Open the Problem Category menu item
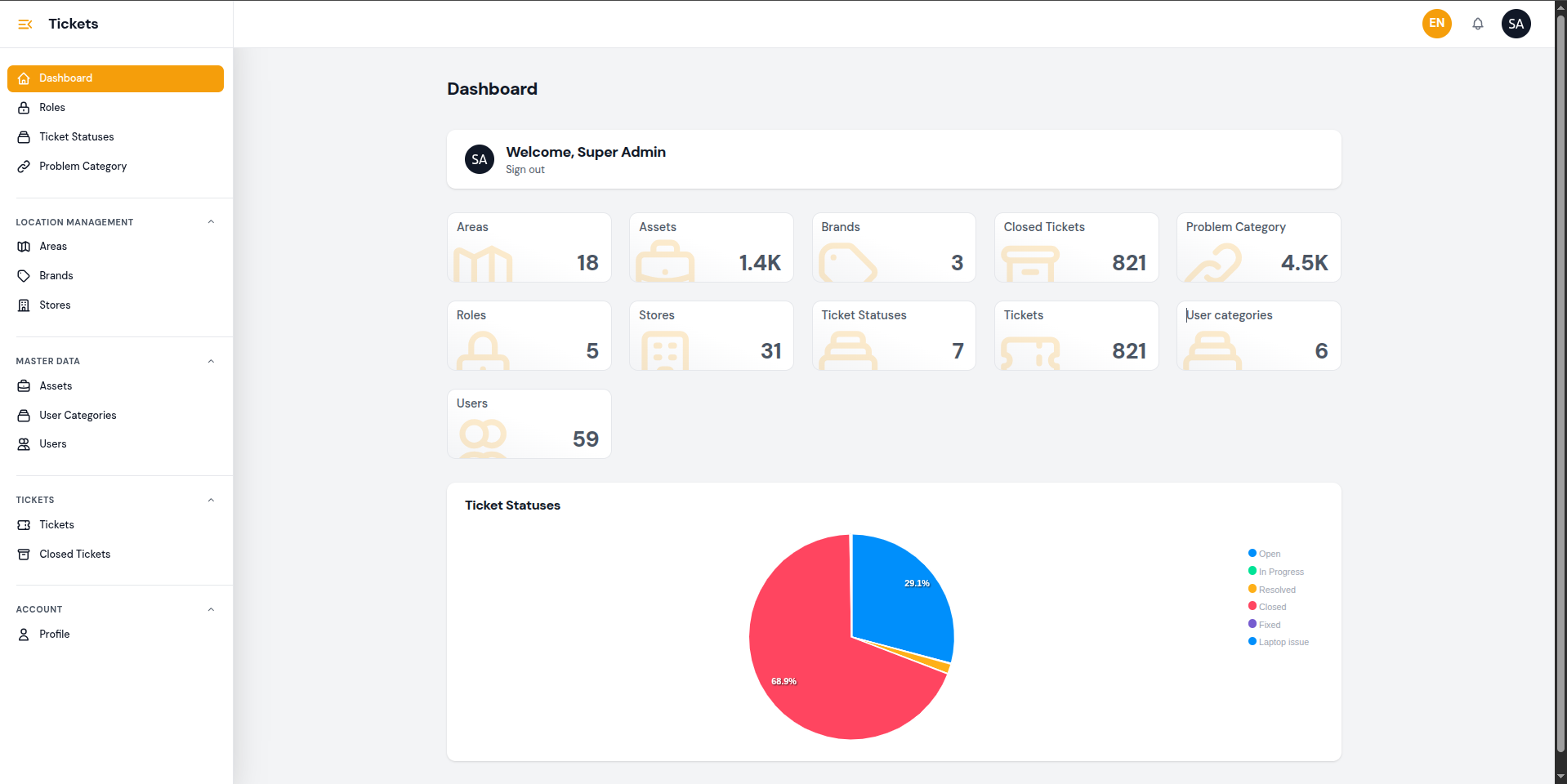 83,166
